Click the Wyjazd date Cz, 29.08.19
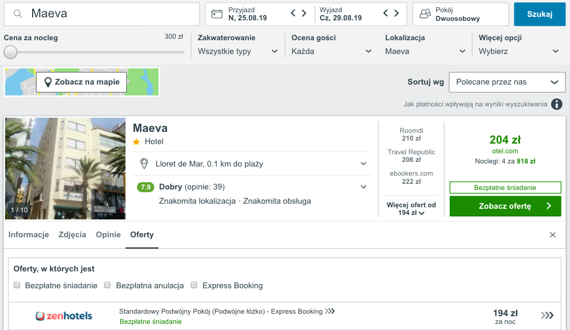Screen dimensions: 570x330 (341, 18)
